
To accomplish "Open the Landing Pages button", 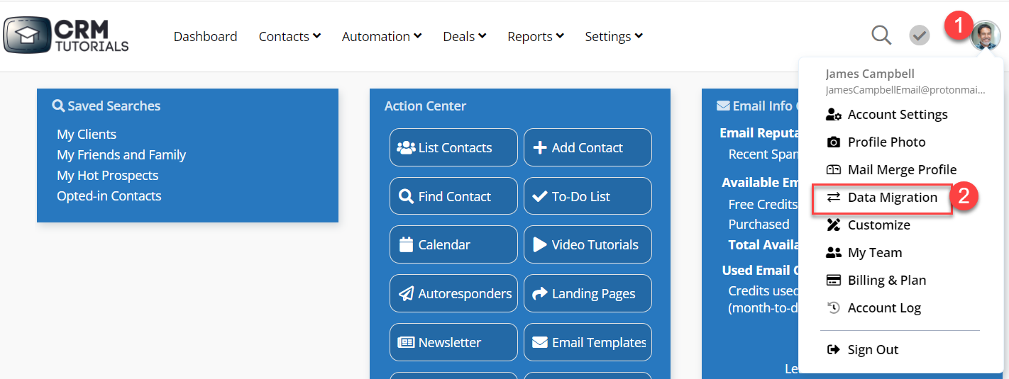I will (588, 293).
